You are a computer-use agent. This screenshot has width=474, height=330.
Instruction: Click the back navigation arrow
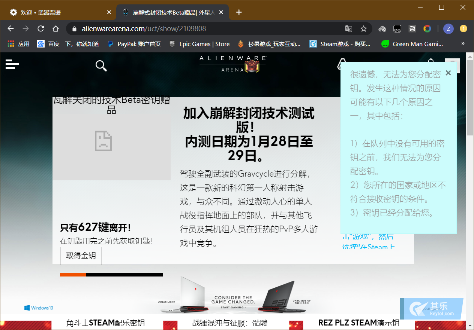pos(10,28)
